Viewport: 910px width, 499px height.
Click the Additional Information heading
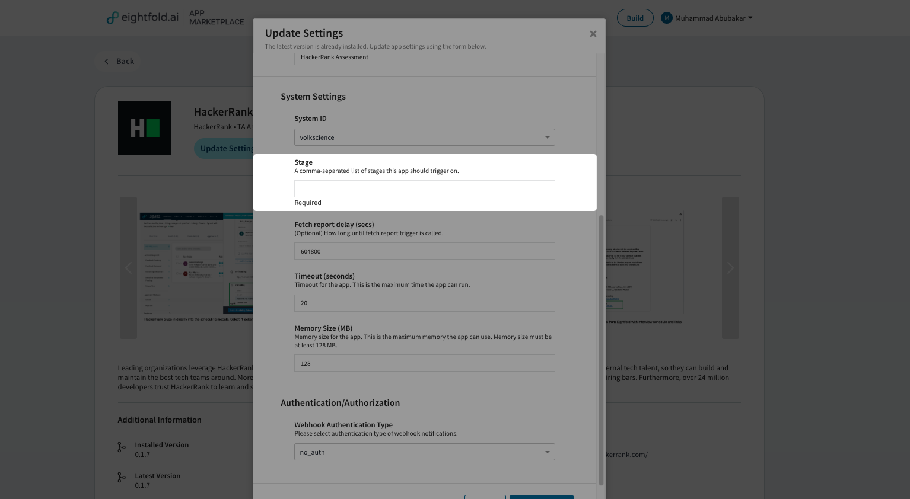[x=160, y=420]
